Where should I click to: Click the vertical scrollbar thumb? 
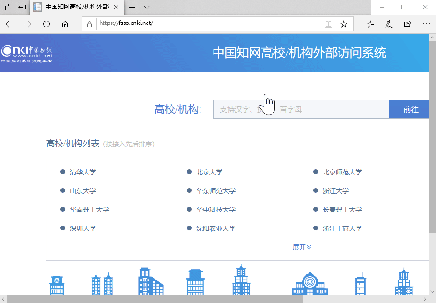pyautogui.click(x=432, y=137)
